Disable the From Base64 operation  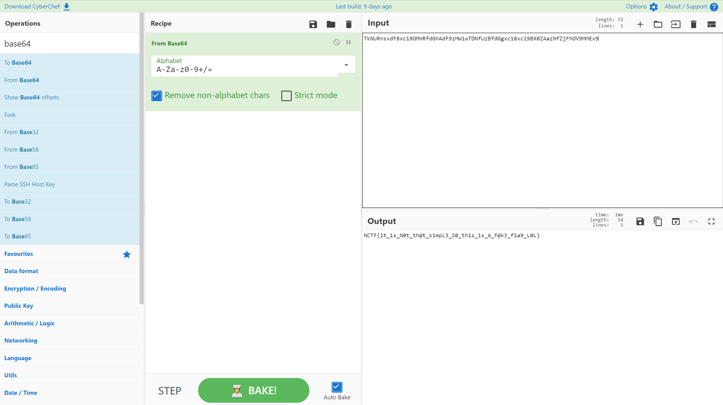[x=336, y=42]
